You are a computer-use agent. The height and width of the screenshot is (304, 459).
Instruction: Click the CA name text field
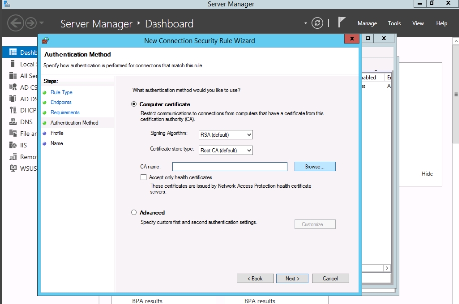click(229, 167)
